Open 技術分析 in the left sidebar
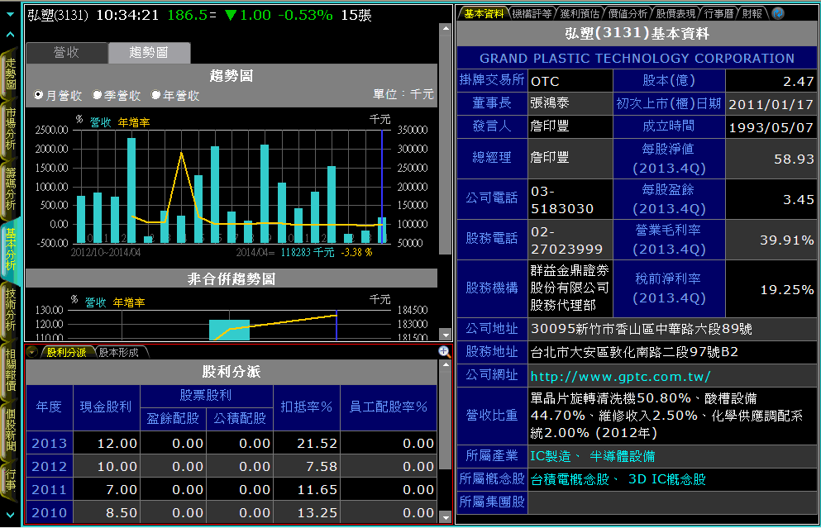The image size is (821, 528). 11,309
